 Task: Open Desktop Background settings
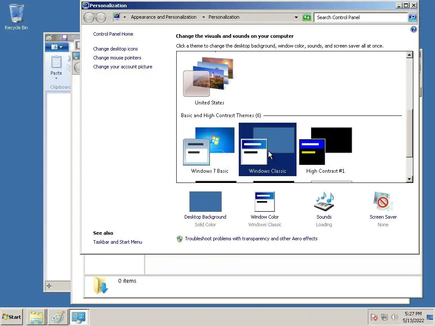[x=205, y=209]
